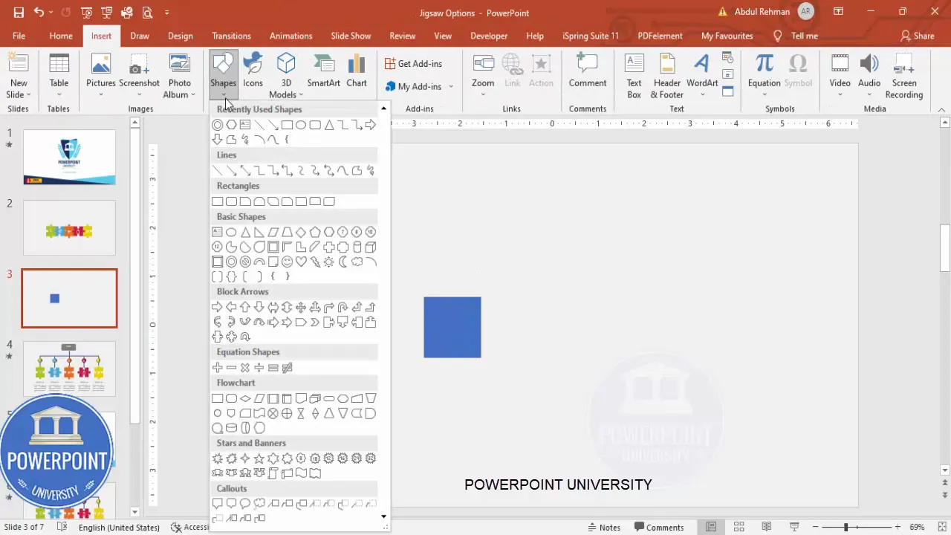Insert a SmartArt graphic
This screenshot has height=535, width=951.
[324, 71]
